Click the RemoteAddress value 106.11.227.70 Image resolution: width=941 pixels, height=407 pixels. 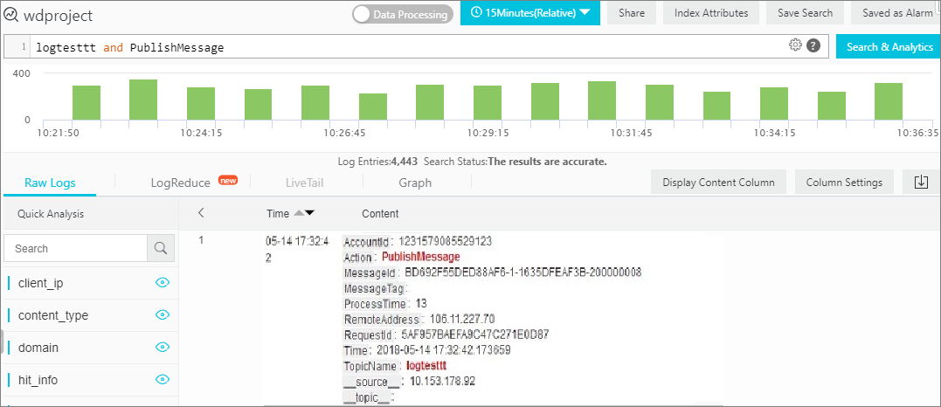tap(461, 318)
